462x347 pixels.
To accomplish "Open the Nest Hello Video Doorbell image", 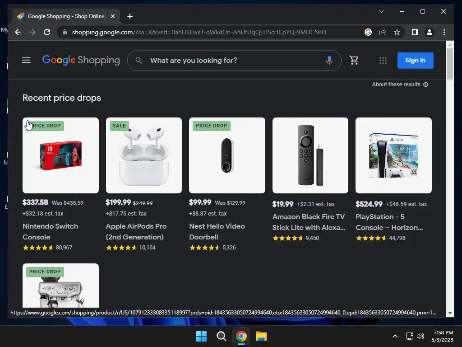I will (227, 155).
